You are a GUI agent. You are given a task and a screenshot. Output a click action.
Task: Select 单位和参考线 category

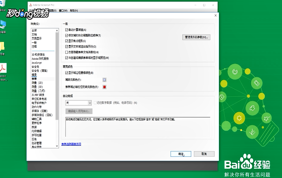coord(39,99)
